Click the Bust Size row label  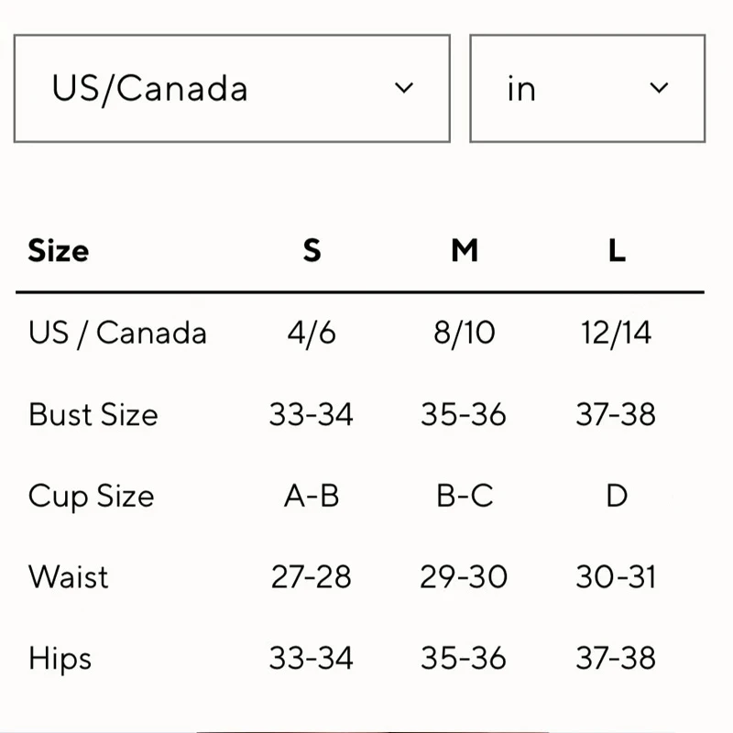tap(93, 414)
